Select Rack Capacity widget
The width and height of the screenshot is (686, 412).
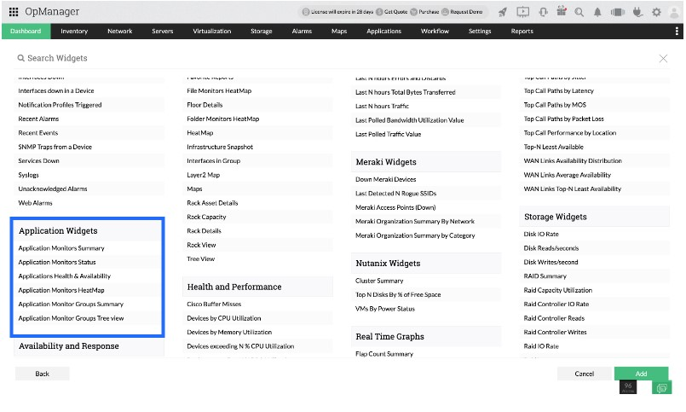tap(206, 217)
